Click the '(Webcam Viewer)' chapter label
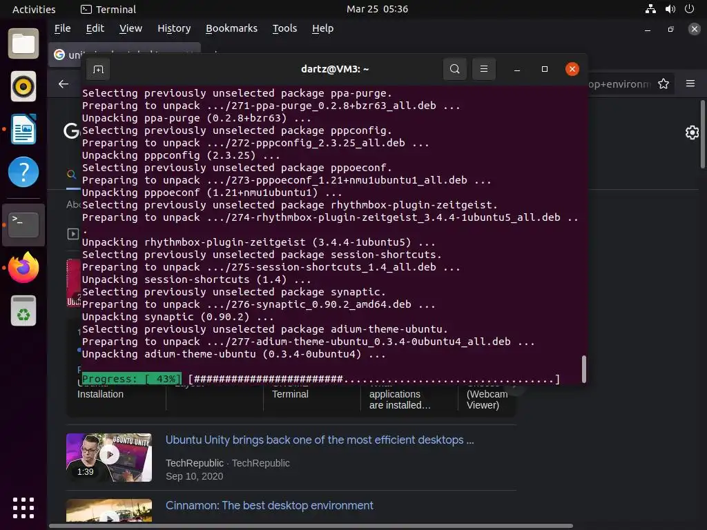Screen dimensions: 707x530 coord(487,400)
